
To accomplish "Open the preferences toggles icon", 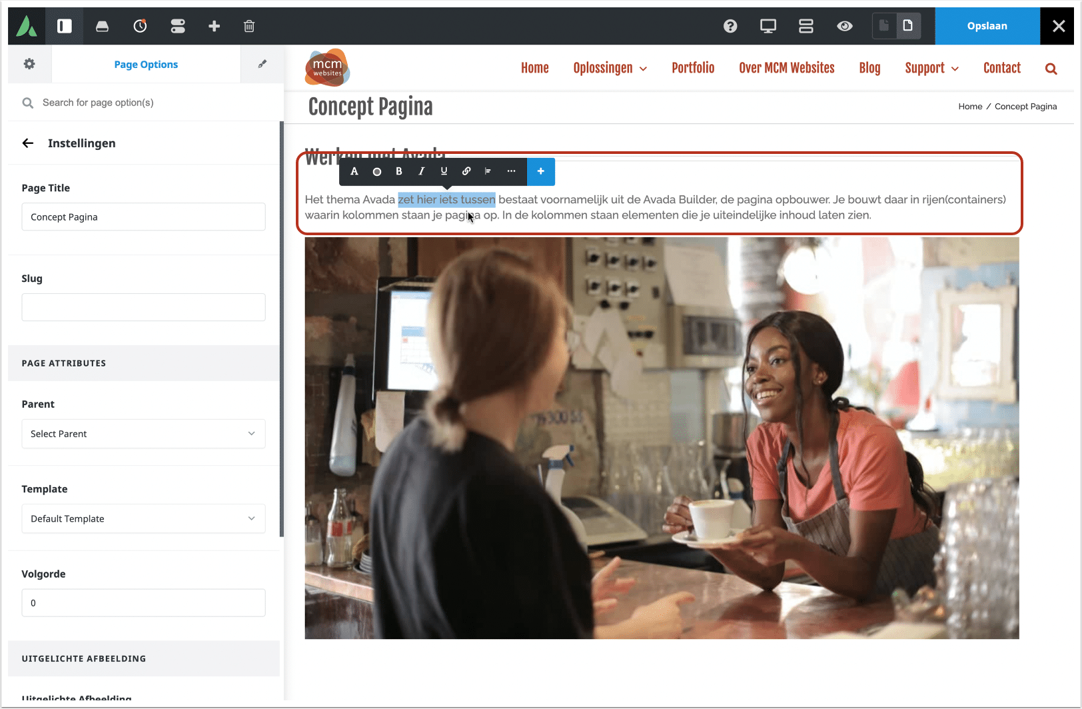I will point(178,26).
